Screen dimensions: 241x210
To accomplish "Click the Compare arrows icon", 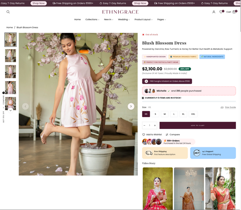I will click(x=167, y=135).
